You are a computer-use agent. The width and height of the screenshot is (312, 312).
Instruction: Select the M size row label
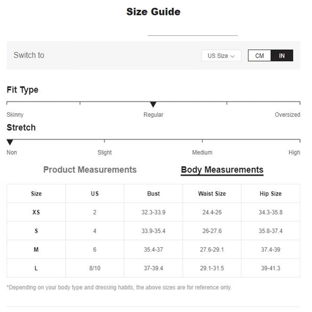(36, 250)
